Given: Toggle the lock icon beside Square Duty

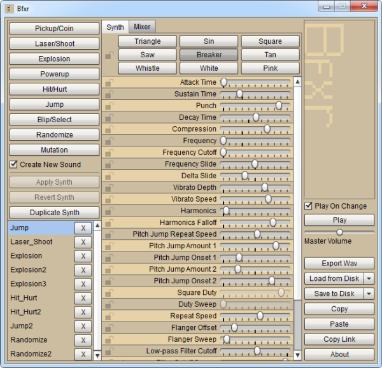Looking at the screenshot, I should pyautogui.click(x=109, y=293).
